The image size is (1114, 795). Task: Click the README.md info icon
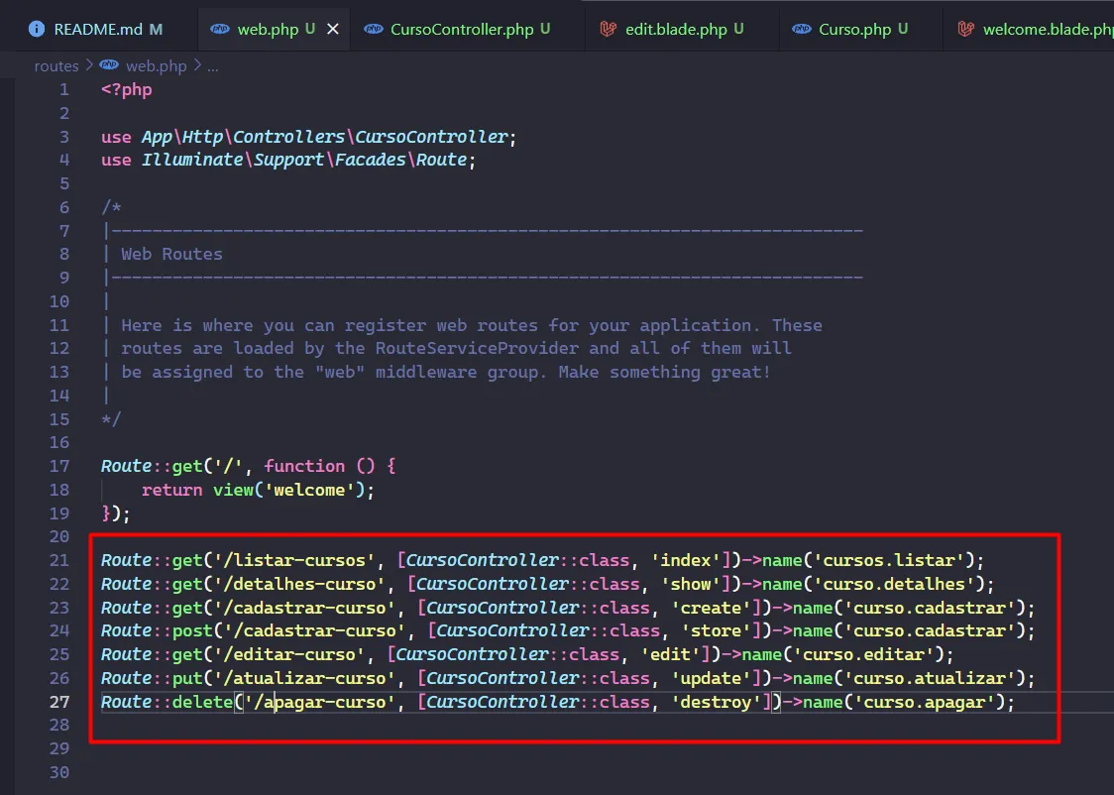click(x=37, y=30)
